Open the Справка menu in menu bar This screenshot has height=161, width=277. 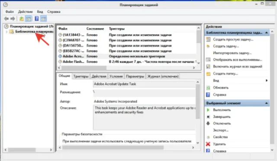(x=54, y=12)
